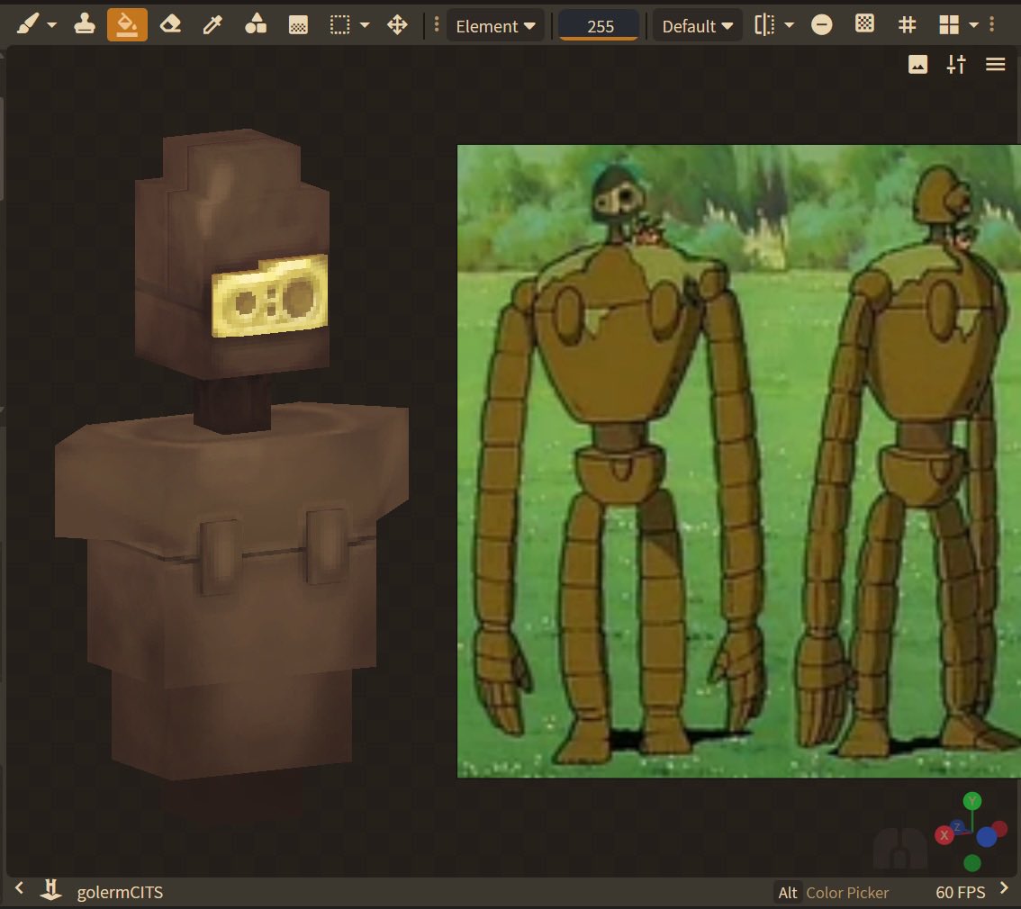This screenshot has width=1021, height=909.
Task: Open the Element fill mode dropdown
Action: click(495, 26)
